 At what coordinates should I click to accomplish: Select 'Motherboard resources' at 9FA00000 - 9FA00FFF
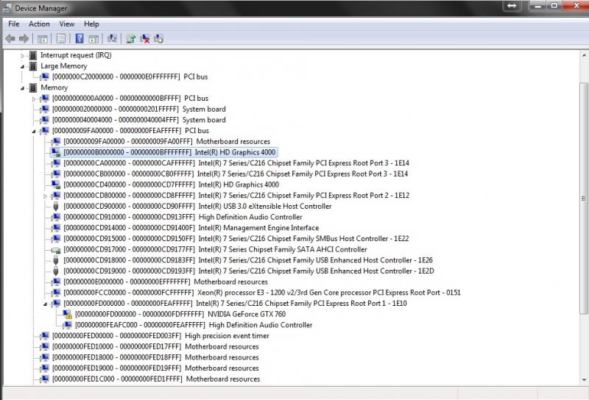(x=167, y=141)
